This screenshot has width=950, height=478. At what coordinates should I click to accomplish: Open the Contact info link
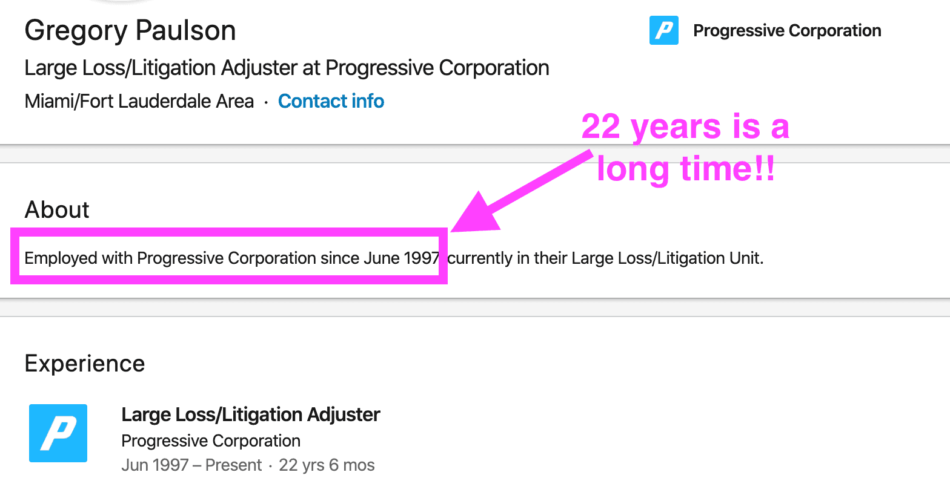tap(331, 101)
